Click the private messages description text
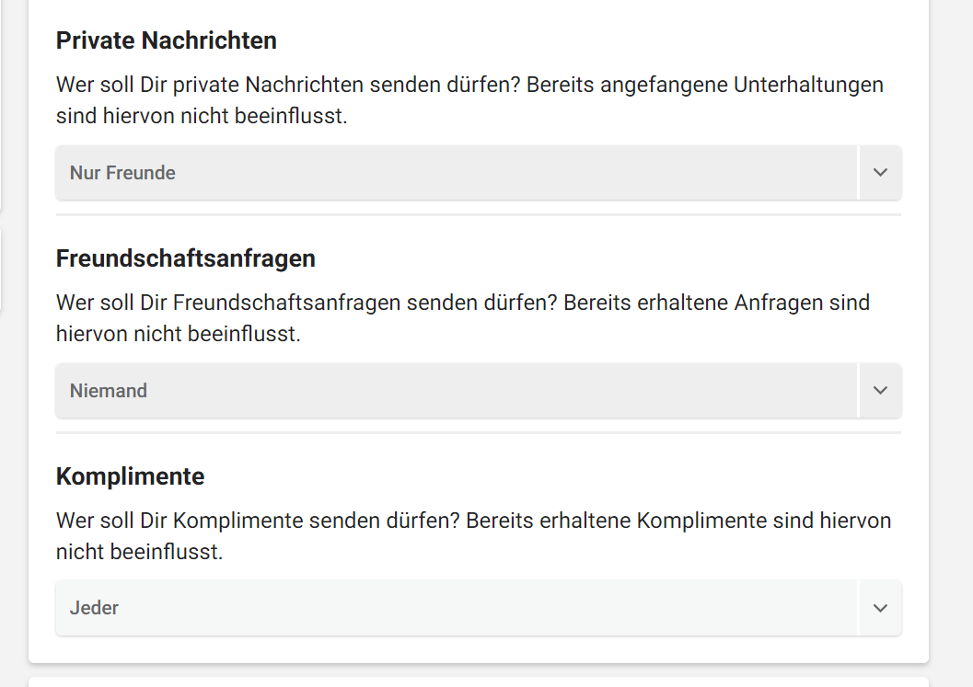 coord(469,100)
